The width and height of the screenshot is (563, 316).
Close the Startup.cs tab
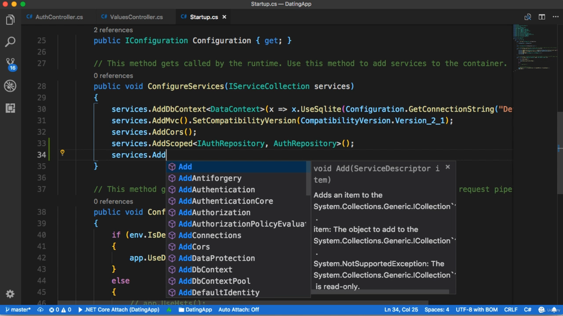coord(224,17)
